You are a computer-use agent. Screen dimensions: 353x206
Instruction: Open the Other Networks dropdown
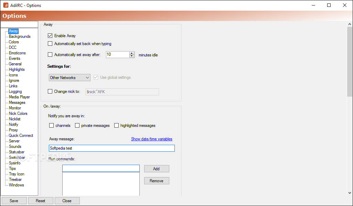[69, 77]
